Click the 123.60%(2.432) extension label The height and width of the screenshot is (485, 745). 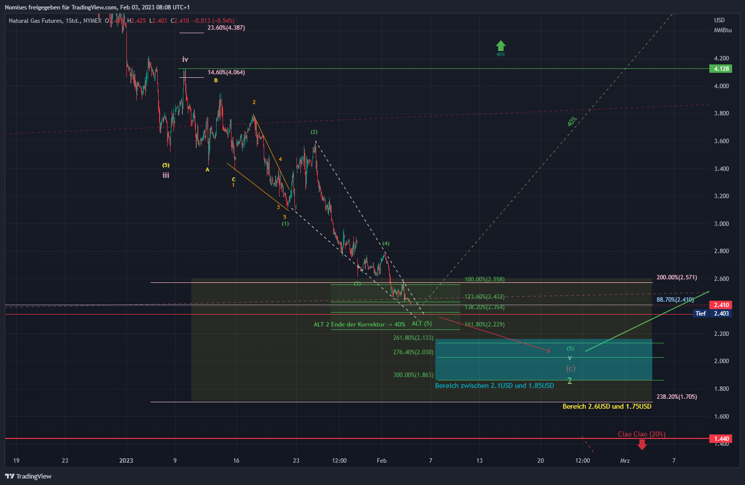click(x=484, y=297)
